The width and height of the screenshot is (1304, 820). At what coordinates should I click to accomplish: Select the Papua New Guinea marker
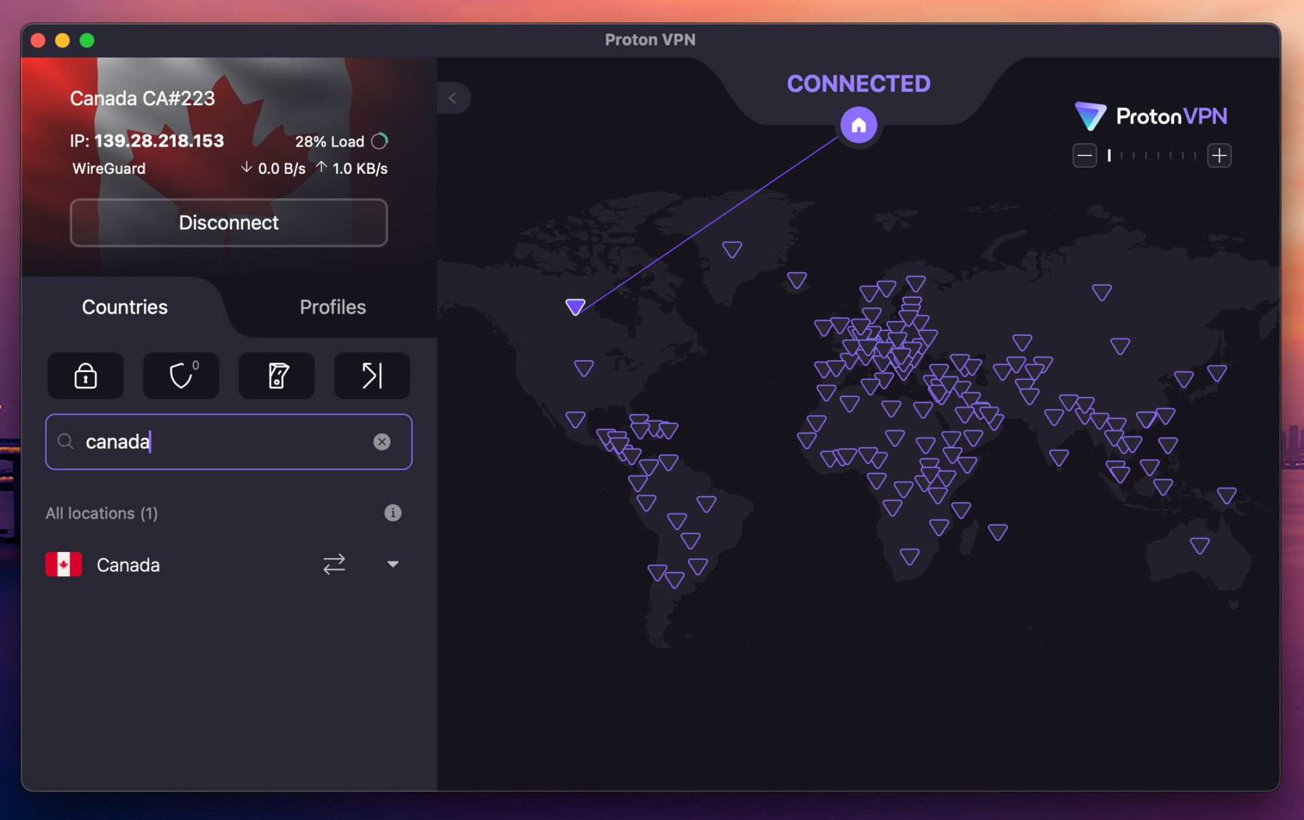[1226, 496]
